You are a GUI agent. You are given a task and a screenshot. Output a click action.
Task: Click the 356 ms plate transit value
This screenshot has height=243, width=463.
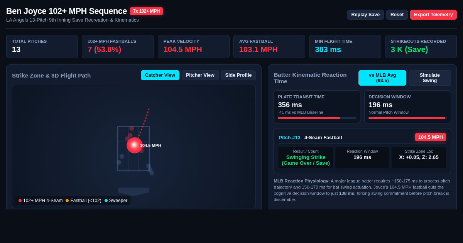click(290, 105)
